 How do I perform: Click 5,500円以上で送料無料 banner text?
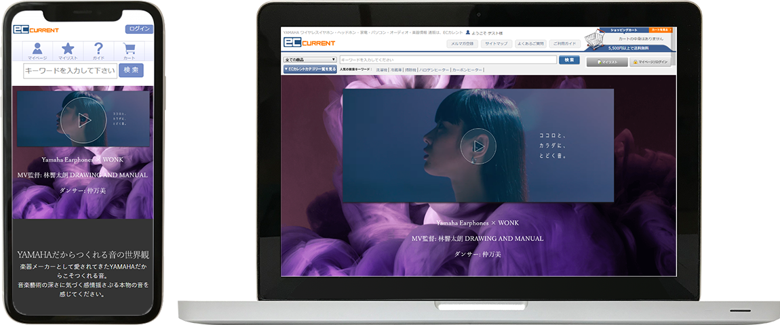coord(628,48)
